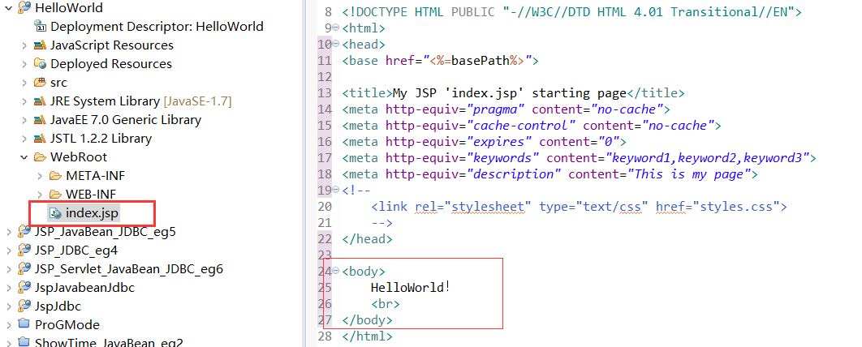862x347 pixels.
Task: Click the HelloWorld project icon
Action: 24,7
